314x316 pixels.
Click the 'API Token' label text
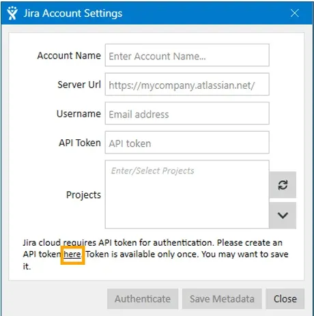click(80, 143)
